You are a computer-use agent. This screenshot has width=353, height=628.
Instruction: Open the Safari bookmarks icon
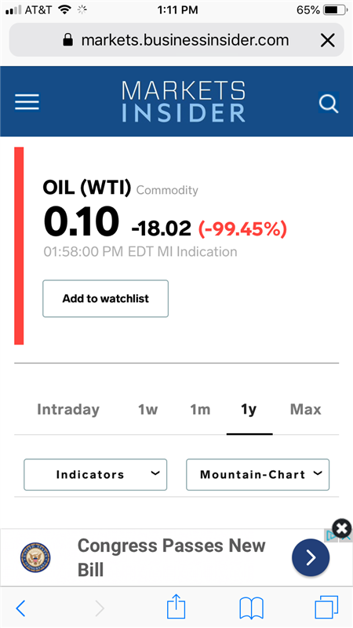click(x=251, y=608)
